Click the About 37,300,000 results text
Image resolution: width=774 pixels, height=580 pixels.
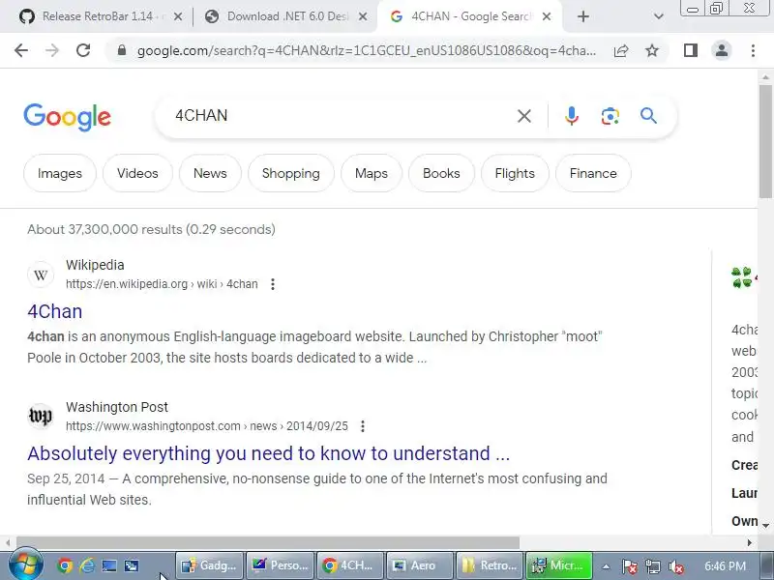[x=151, y=229]
